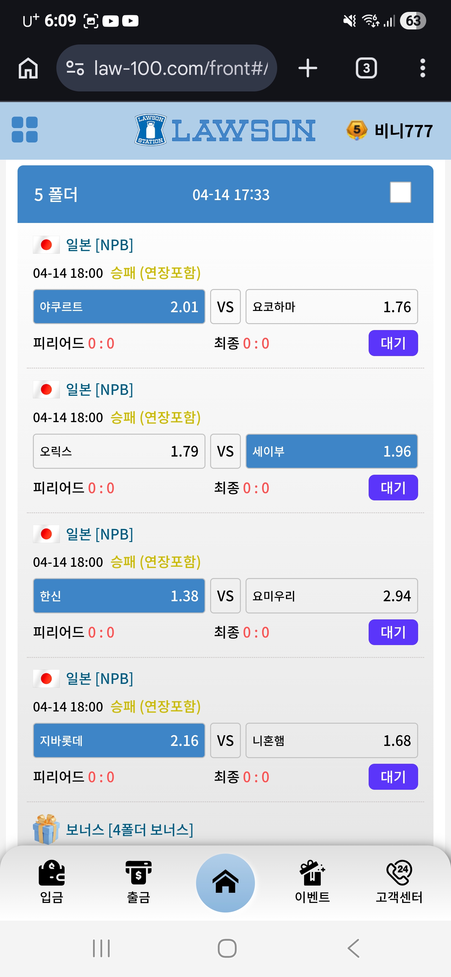Open the browser tab switcher showing 3

(x=366, y=68)
